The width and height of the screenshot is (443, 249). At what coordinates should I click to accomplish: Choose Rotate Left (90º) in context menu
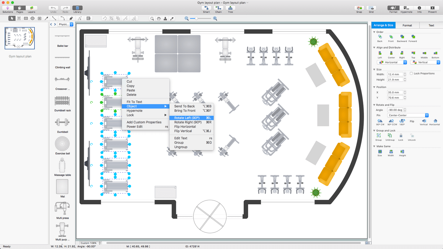tap(187, 118)
